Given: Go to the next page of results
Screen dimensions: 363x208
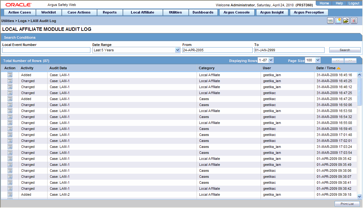Looking at the screenshot, I should click(350, 60).
